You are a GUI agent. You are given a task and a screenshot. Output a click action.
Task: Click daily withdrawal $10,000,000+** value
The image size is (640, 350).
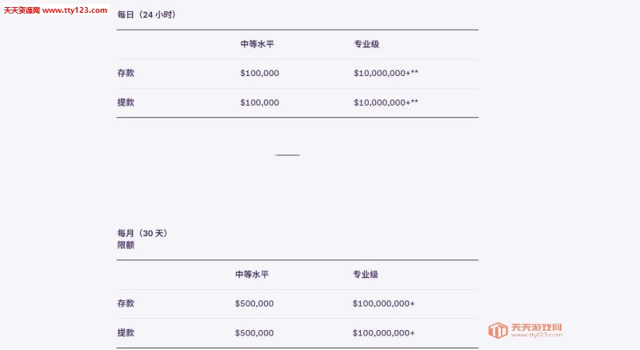pos(386,103)
